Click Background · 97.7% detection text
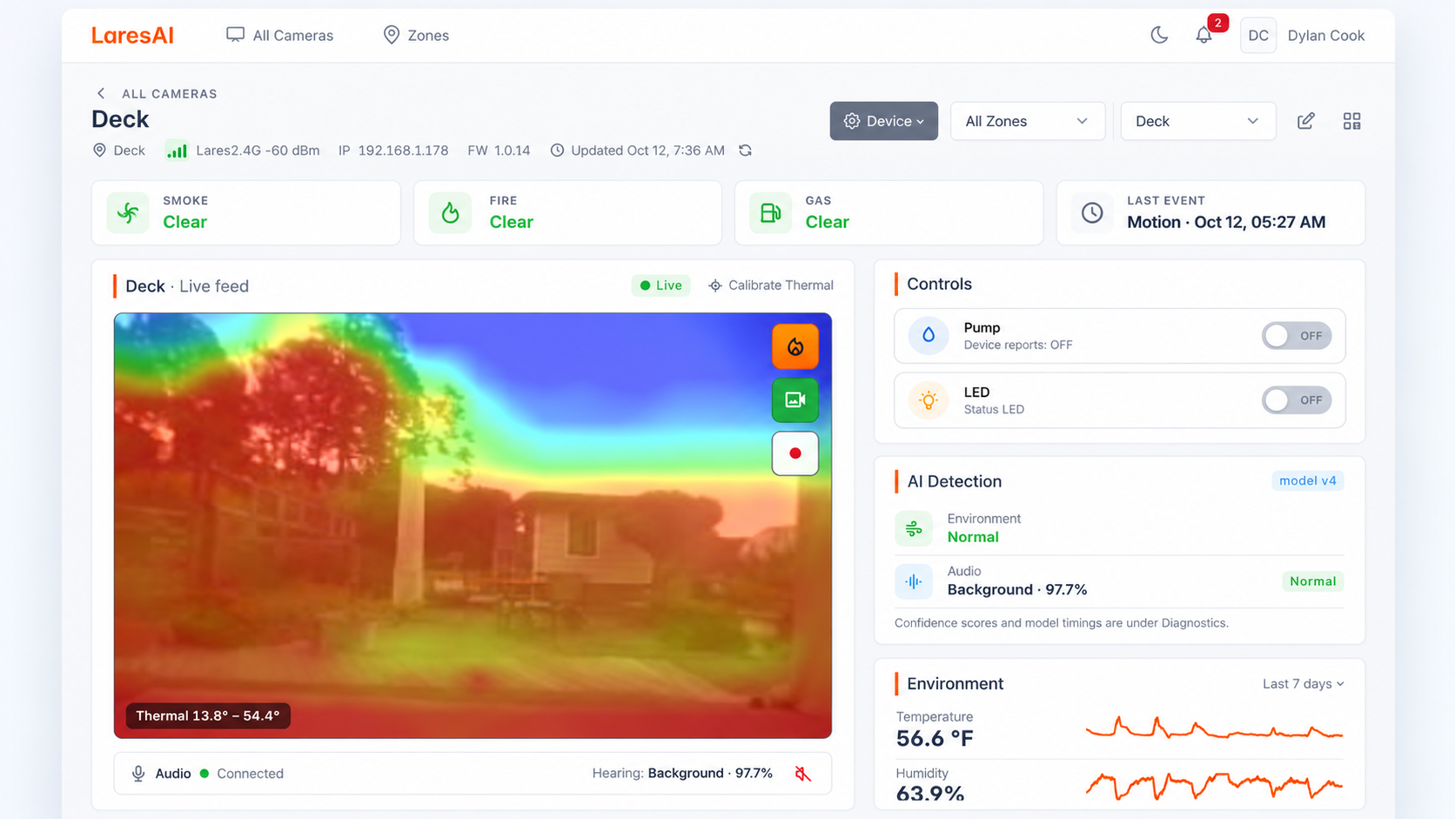 point(1017,590)
